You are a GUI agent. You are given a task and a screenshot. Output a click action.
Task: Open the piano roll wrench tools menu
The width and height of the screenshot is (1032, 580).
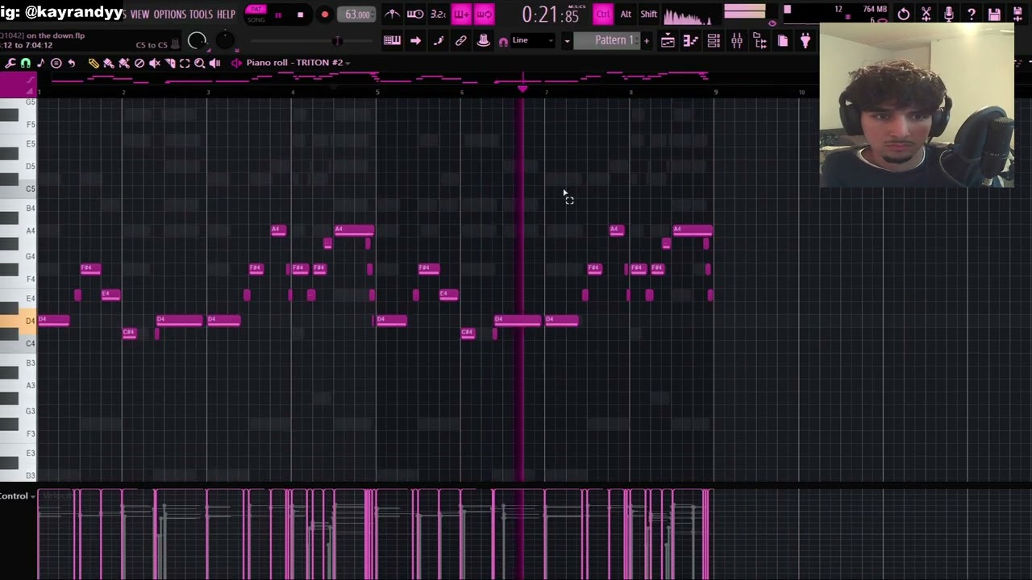coord(10,63)
